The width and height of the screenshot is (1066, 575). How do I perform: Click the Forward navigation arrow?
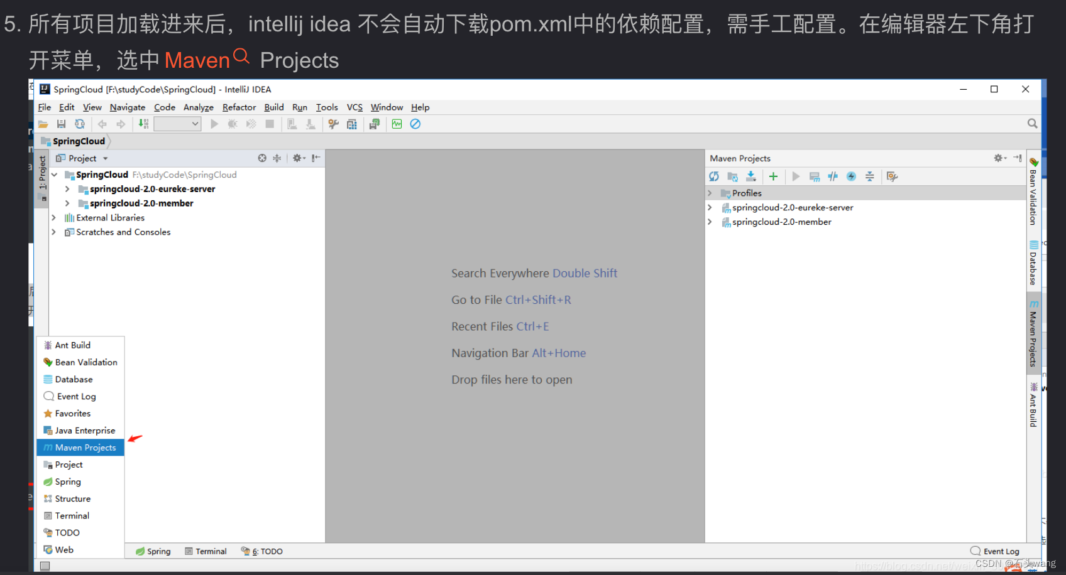(121, 124)
